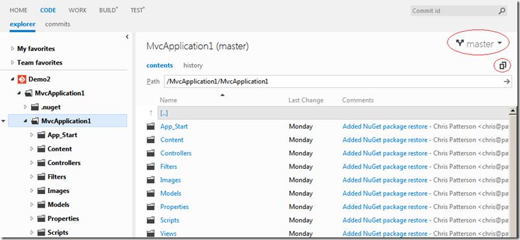520x240 pixels.
Task: Open the Models folder link
Action: 171,193
